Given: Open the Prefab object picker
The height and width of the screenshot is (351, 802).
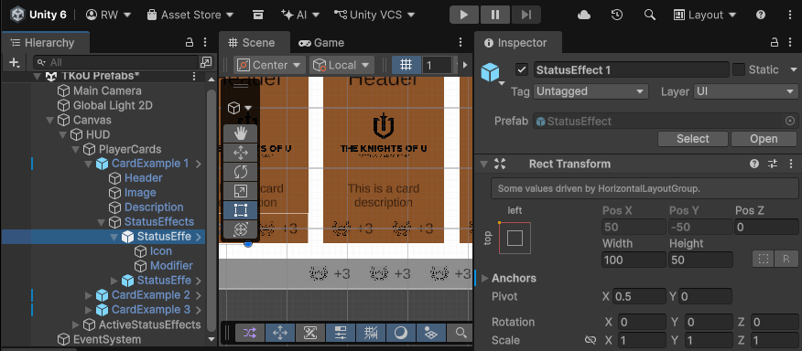Looking at the screenshot, I should pyautogui.click(x=790, y=121).
